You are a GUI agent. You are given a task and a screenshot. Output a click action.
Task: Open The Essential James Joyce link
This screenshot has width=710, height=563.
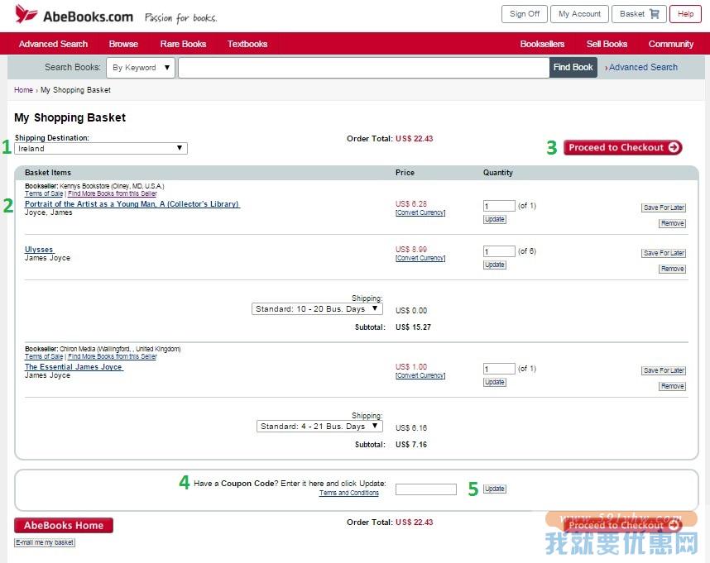click(x=74, y=367)
